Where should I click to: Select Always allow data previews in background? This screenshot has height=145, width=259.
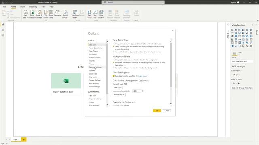(113, 60)
